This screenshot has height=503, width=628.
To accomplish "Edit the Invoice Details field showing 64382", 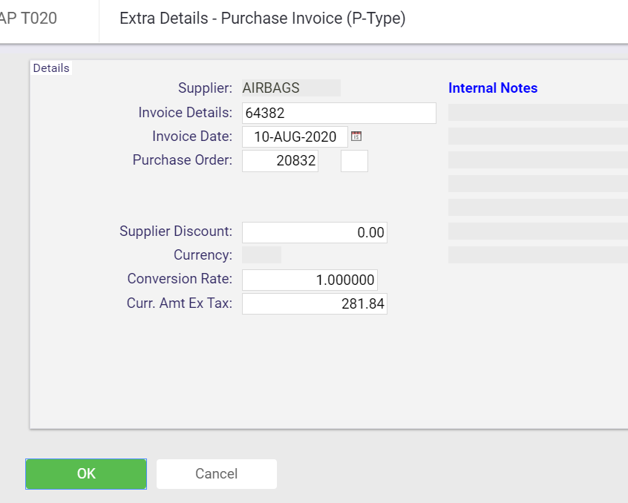I will pyautogui.click(x=338, y=113).
